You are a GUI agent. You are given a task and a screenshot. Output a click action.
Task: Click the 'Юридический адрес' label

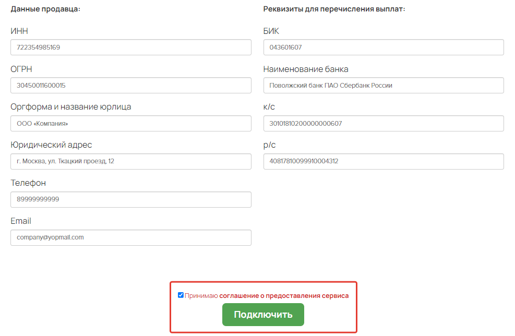coord(51,145)
